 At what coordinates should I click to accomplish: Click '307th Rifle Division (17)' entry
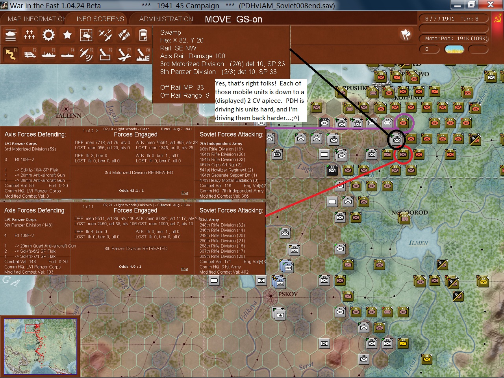pos(222,251)
